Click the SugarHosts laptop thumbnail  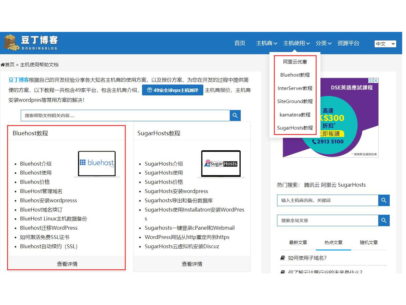click(221, 164)
